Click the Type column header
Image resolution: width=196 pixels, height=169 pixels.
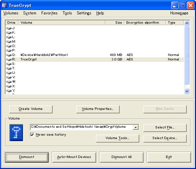pyautogui.click(x=175, y=23)
